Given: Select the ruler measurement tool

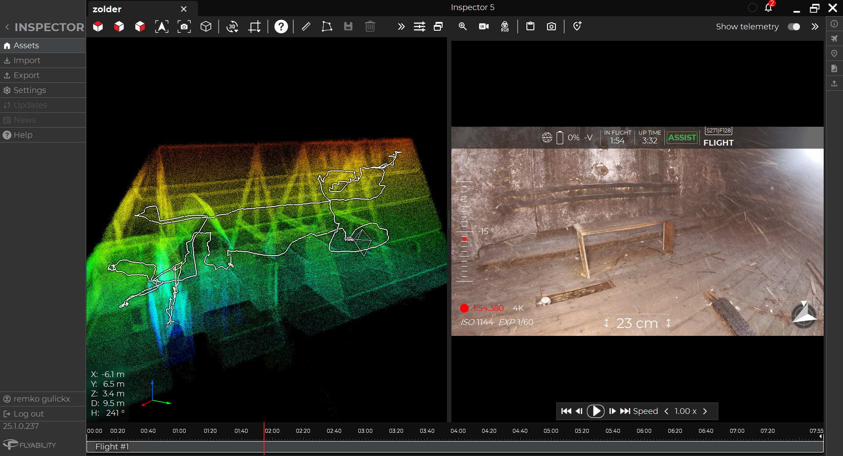Looking at the screenshot, I should (x=306, y=27).
